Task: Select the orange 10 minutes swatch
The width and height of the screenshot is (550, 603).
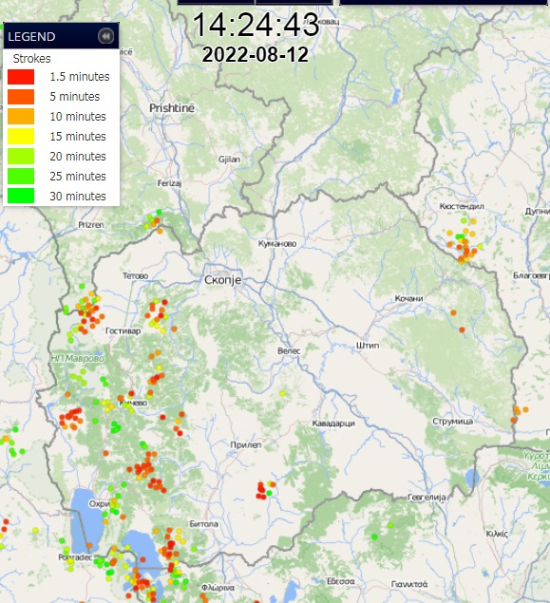Action: click(21, 117)
